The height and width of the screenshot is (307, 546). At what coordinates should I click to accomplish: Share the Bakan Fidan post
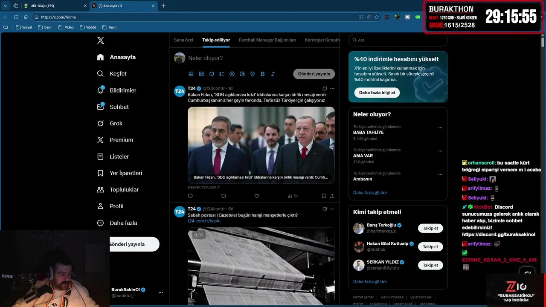pos(332,196)
